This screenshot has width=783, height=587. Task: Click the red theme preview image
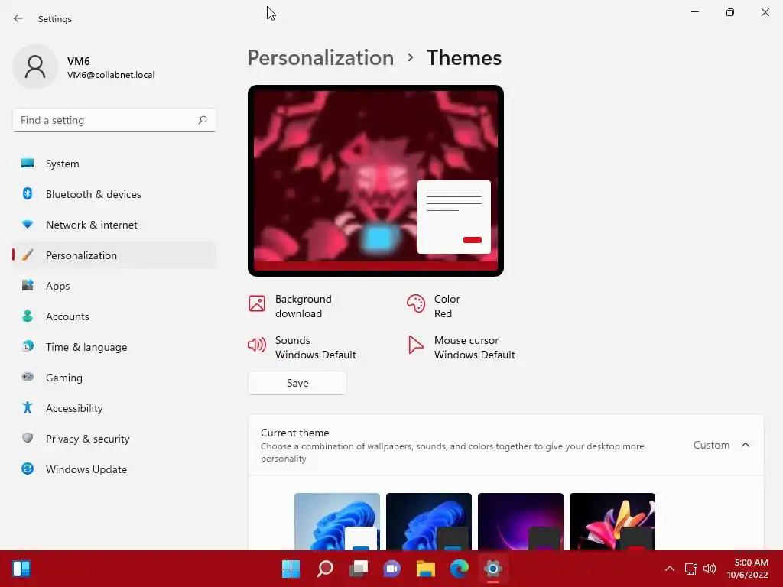pos(375,180)
